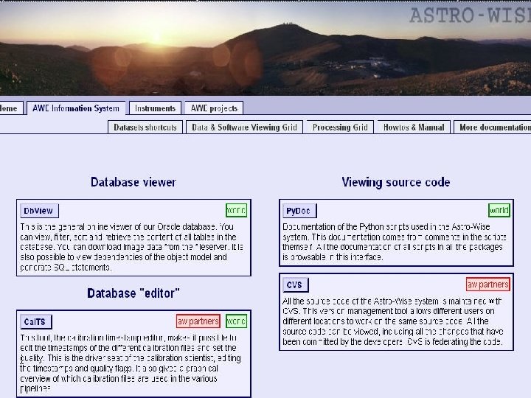
Task: Click the CalTS description paragraph
Action: [x=131, y=363]
